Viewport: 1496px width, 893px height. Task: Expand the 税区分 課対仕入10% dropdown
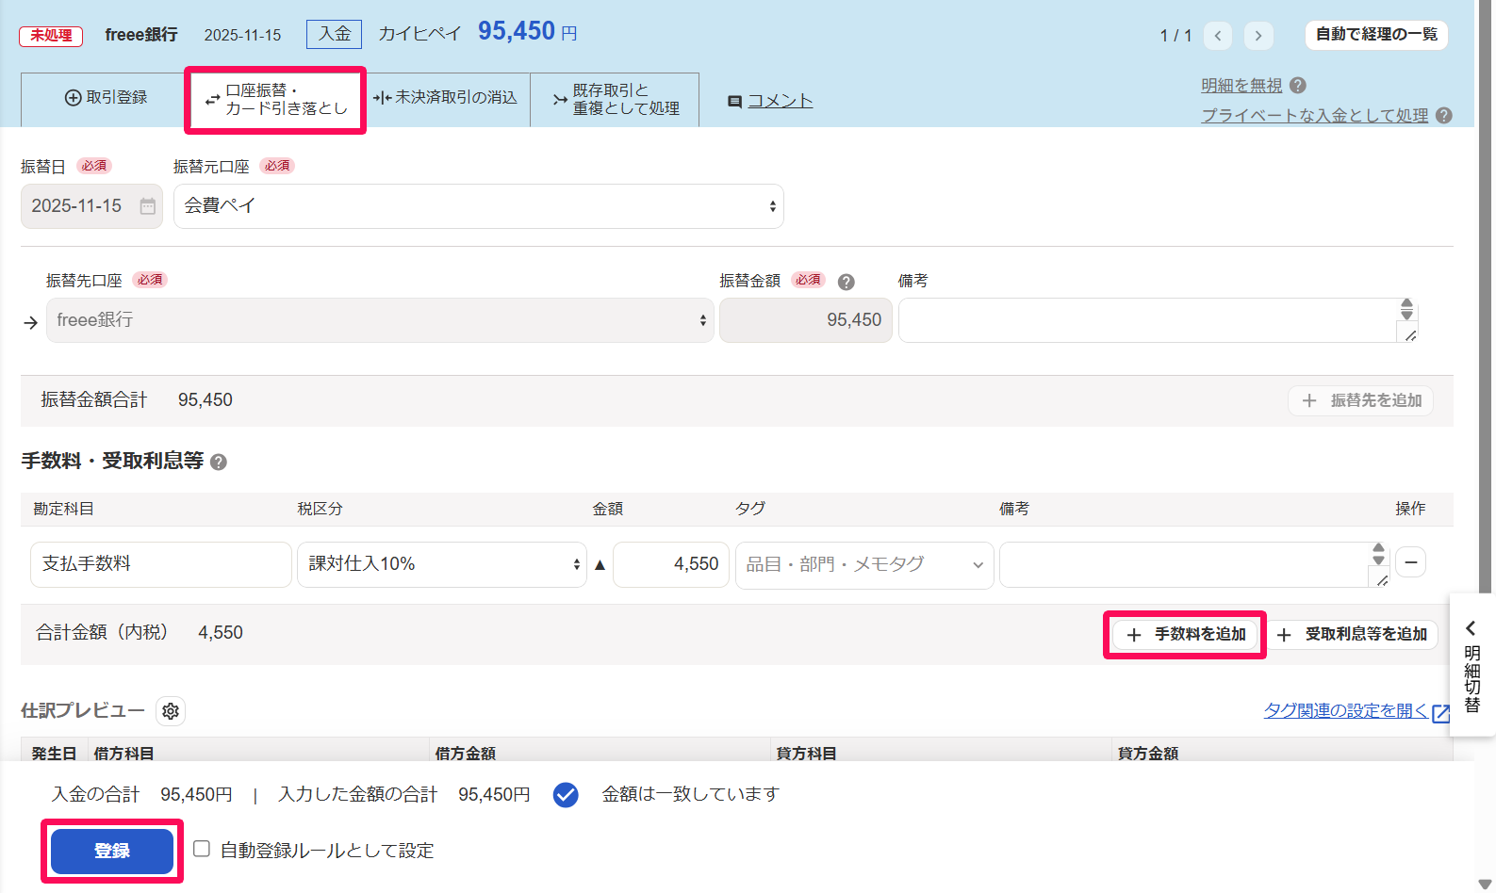[442, 564]
